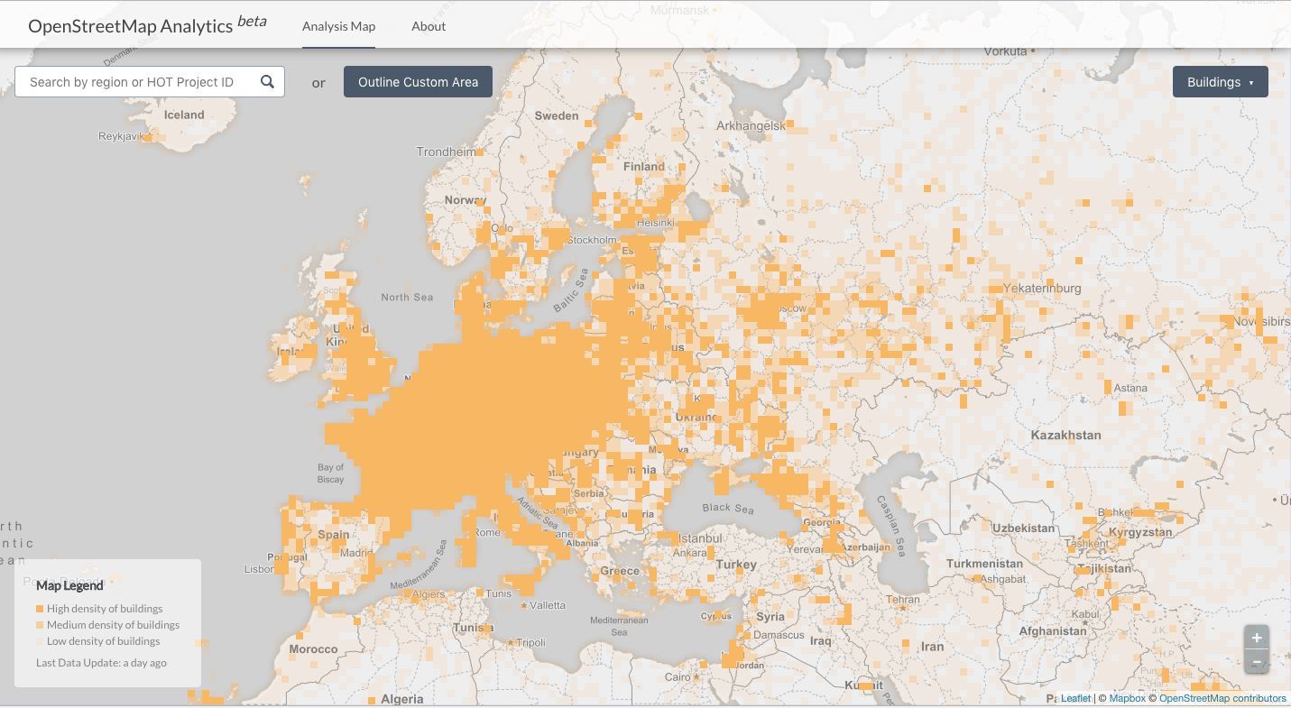This screenshot has height=708, width=1291.
Task: Click the Turkmenistan label on map
Action: (x=984, y=564)
